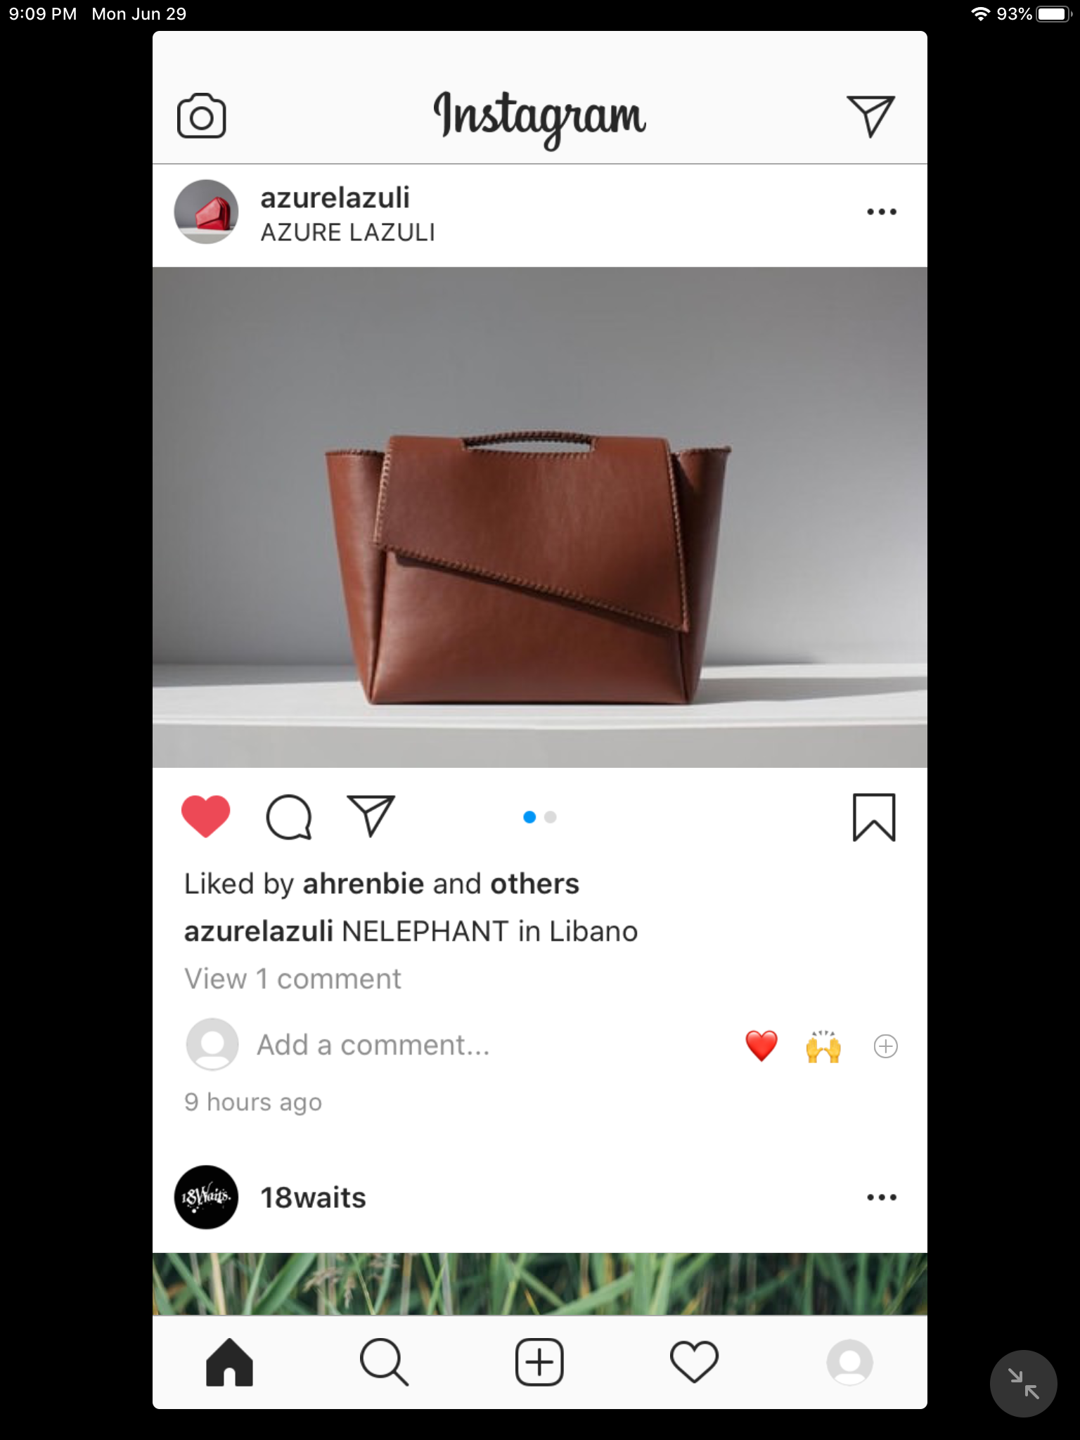The image size is (1080, 1440).
Task: Tap the new post plus icon
Action: click(539, 1362)
